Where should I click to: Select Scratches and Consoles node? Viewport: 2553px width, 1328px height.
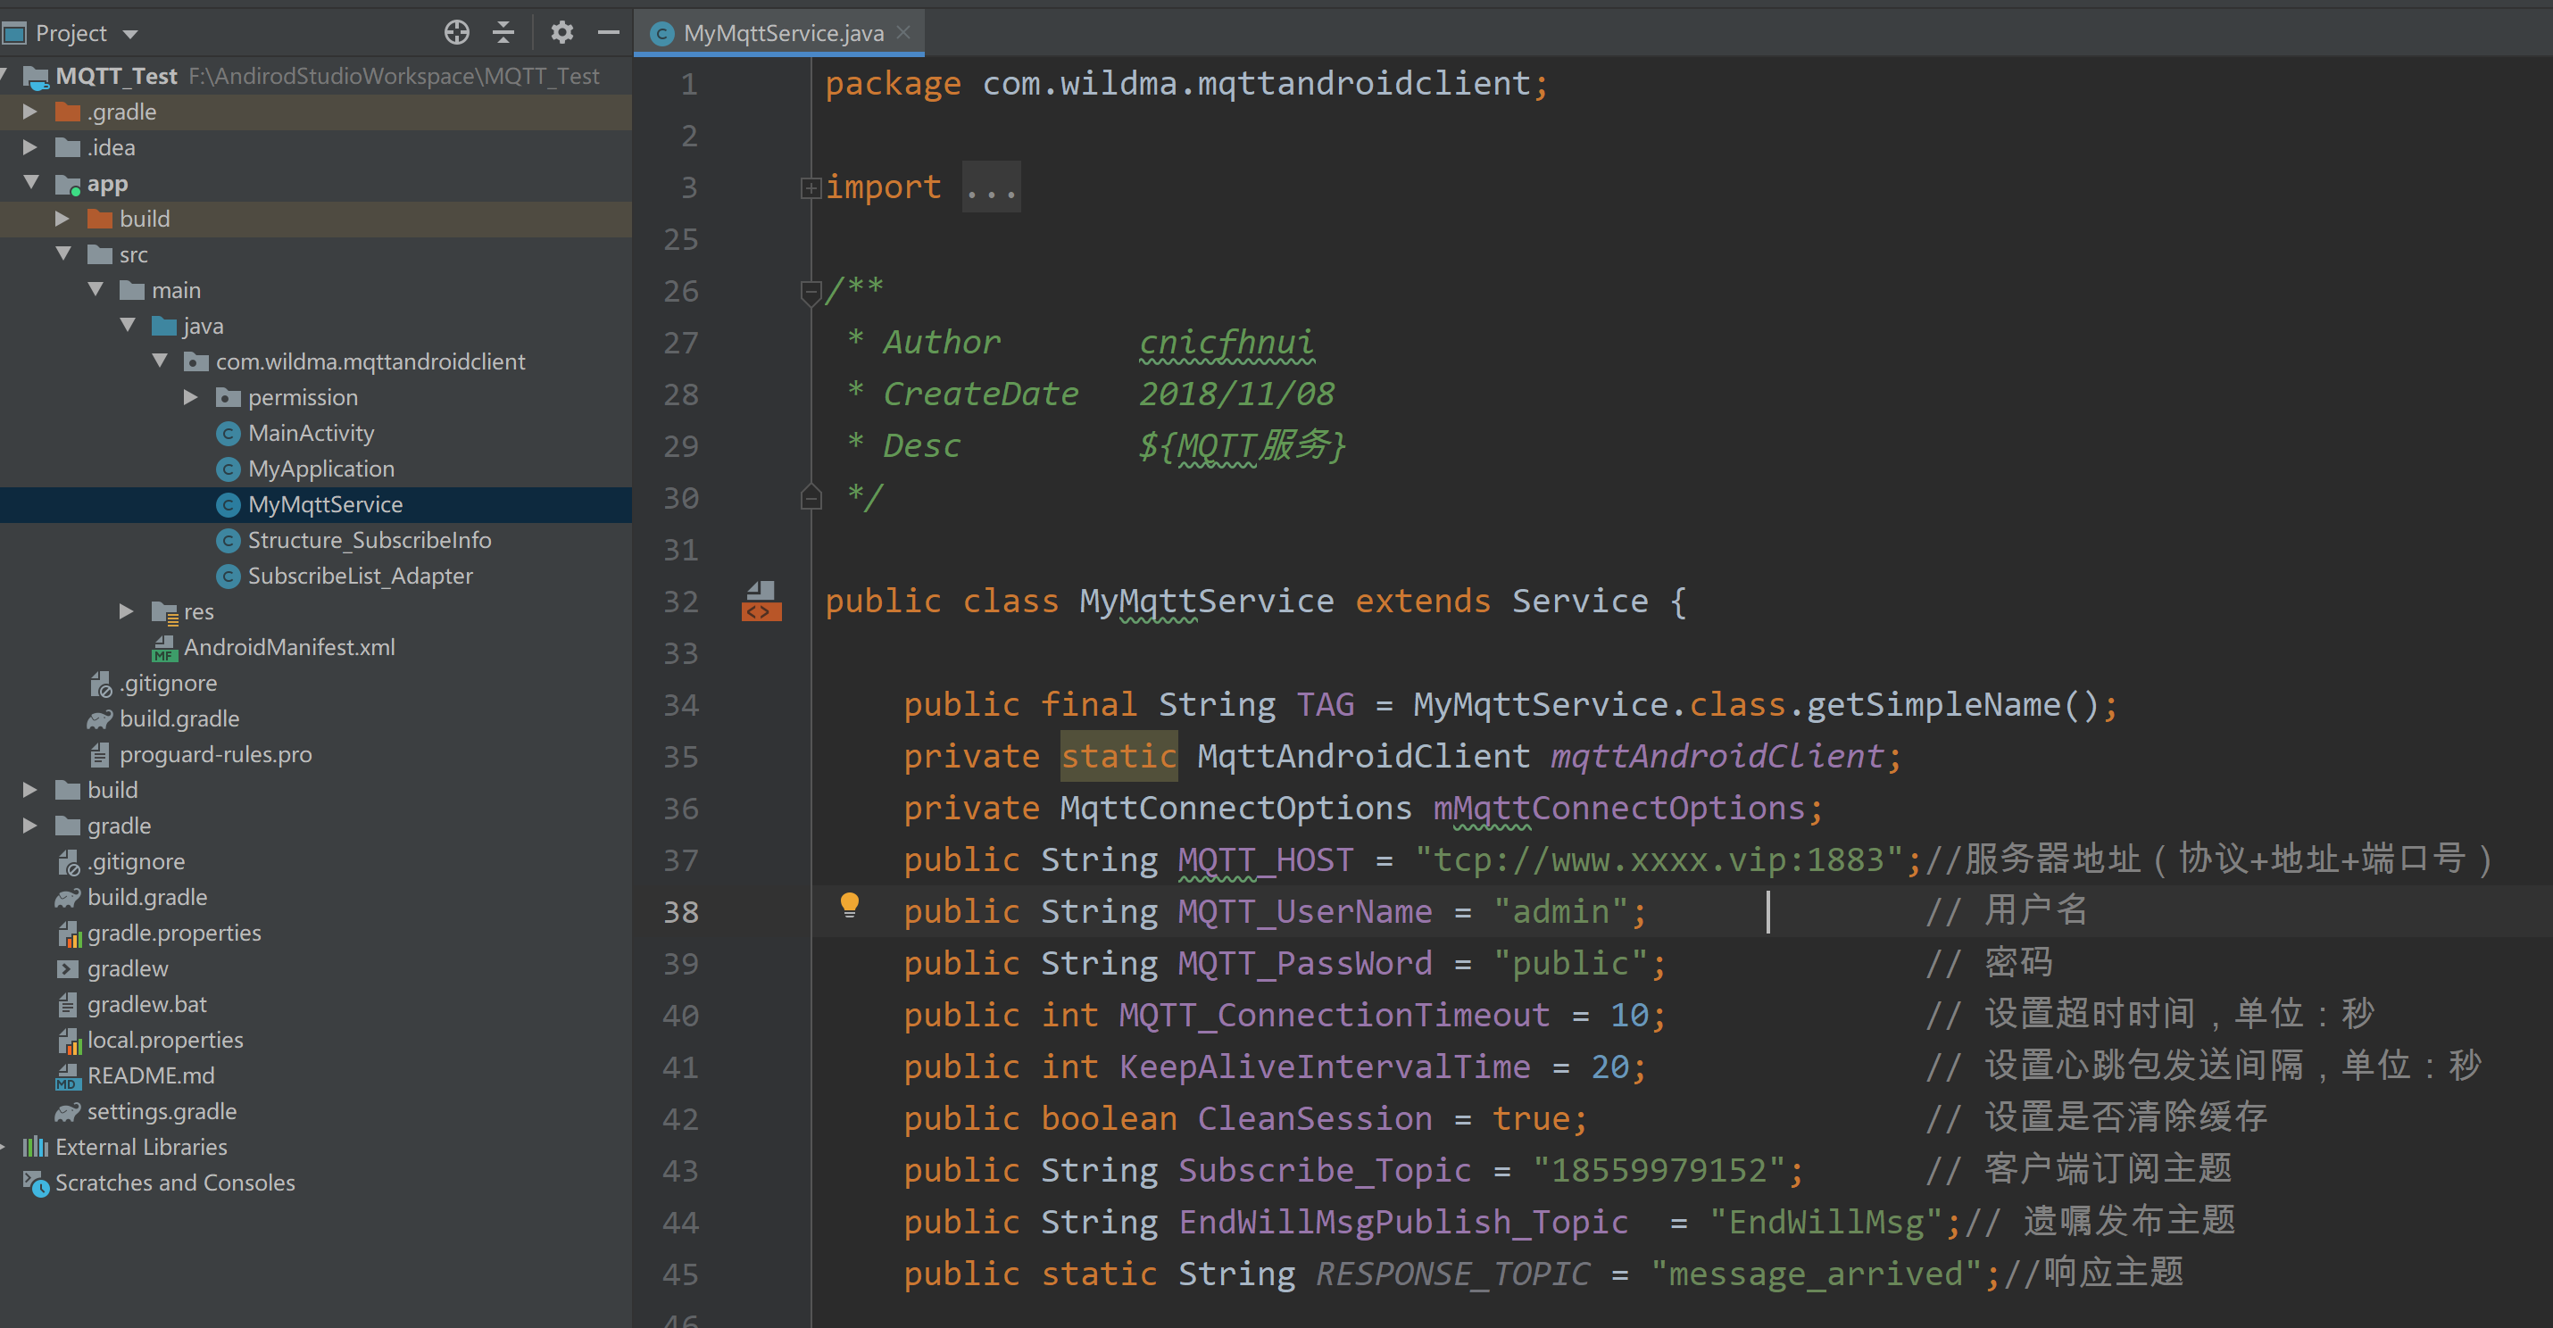click(174, 1183)
